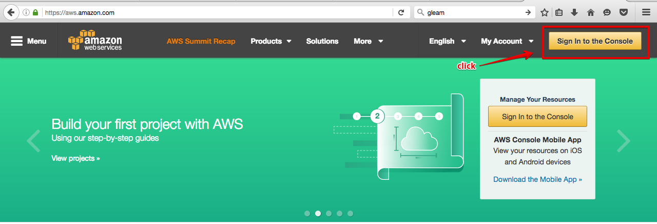Image resolution: width=657 pixels, height=224 pixels.
Task: Show site information icon in address bar
Action: pos(26,12)
